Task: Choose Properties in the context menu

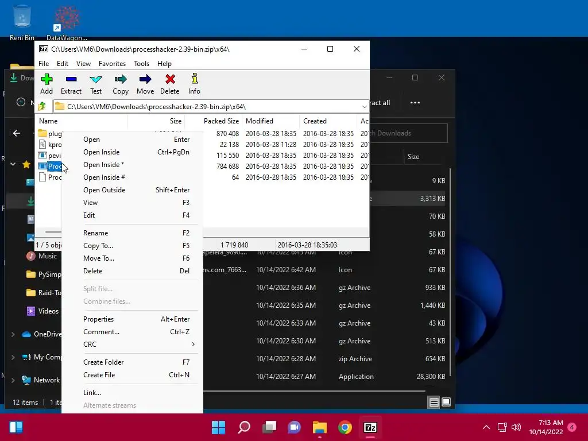Action: [x=133, y=319]
